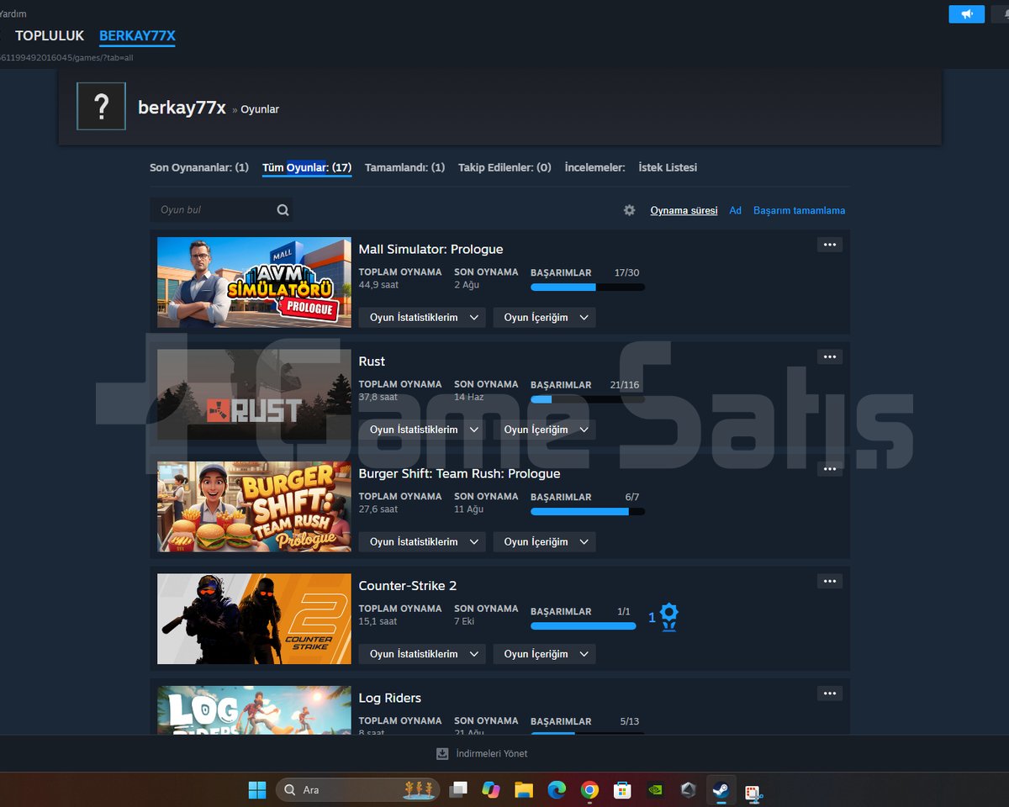The image size is (1009, 807).
Task: Open NVIDIA app from the taskbar
Action: click(655, 790)
